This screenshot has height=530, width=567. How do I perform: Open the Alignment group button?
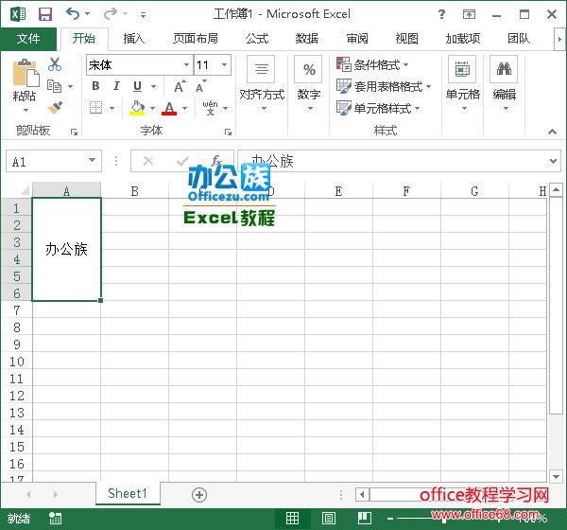coord(262,84)
